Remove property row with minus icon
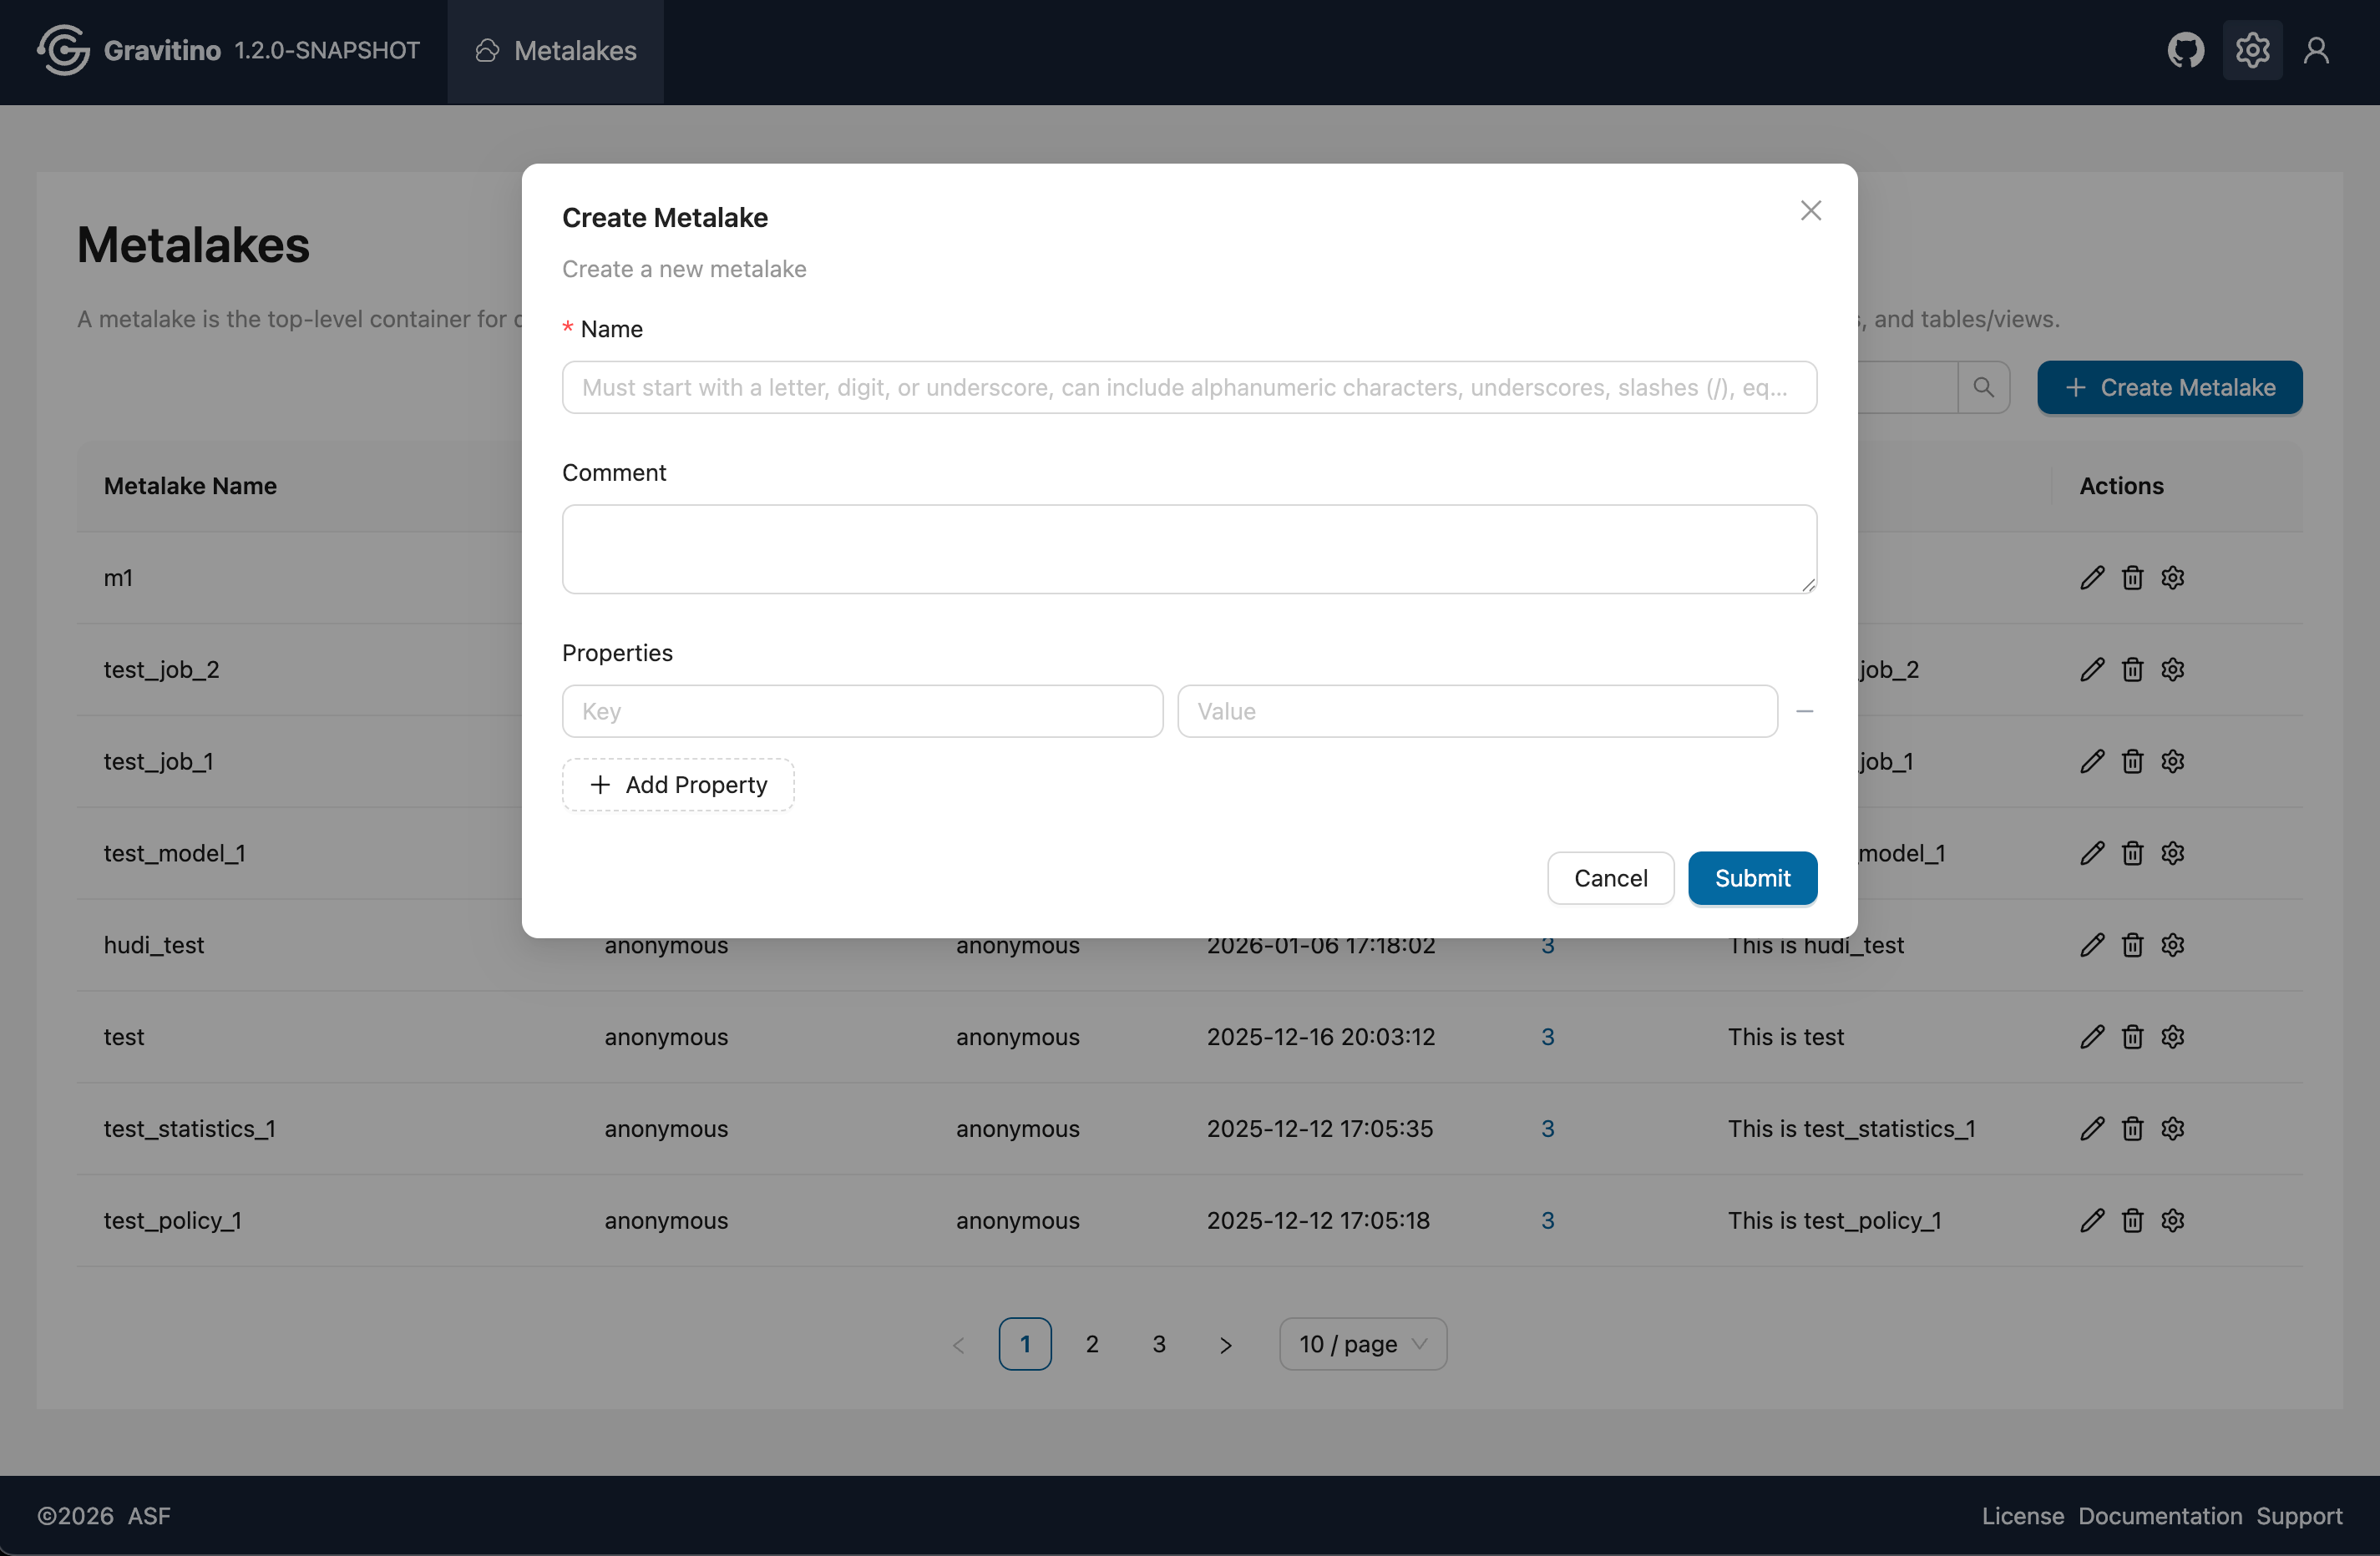Screen dimensions: 2380x1556 click(x=1804, y=711)
